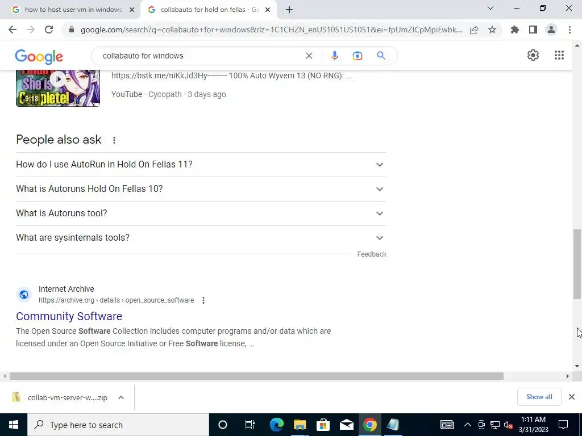Open the notification center icon
The image size is (582, 436).
tap(563, 425)
